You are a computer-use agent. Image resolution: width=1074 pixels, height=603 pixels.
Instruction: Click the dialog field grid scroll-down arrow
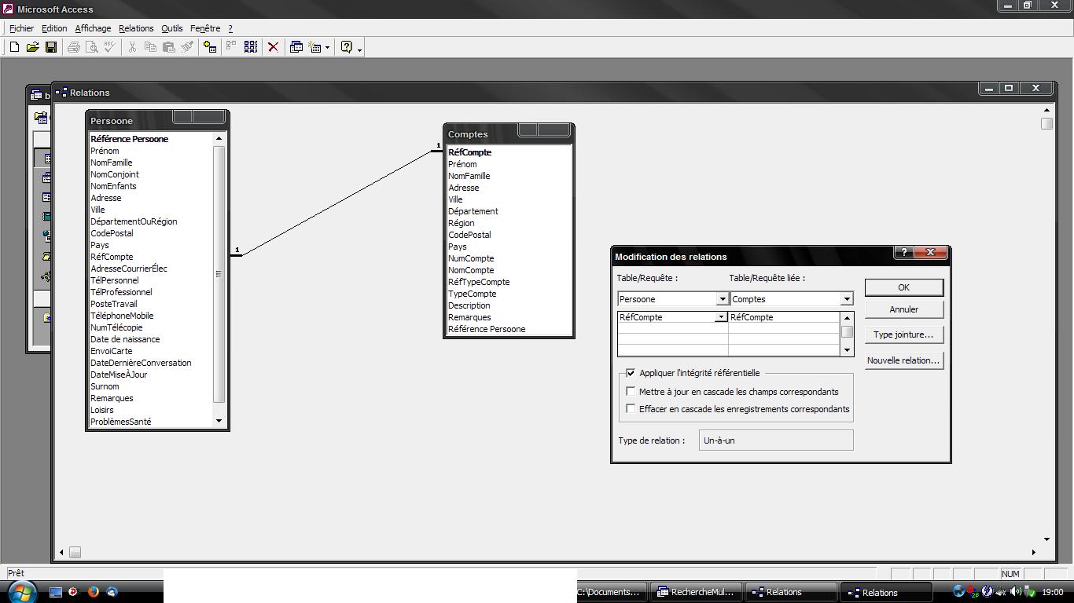847,350
